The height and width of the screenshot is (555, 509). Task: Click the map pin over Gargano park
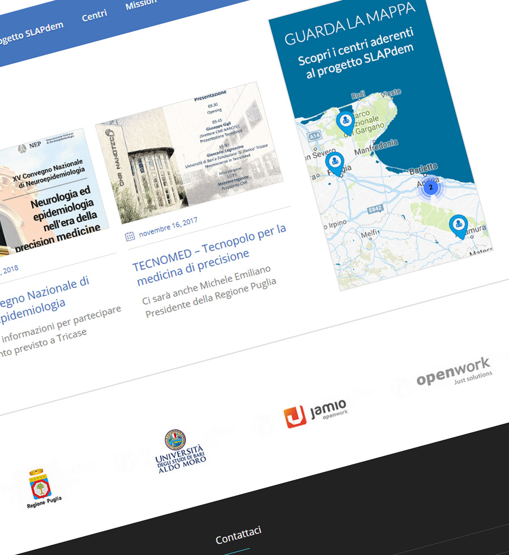[346, 123]
